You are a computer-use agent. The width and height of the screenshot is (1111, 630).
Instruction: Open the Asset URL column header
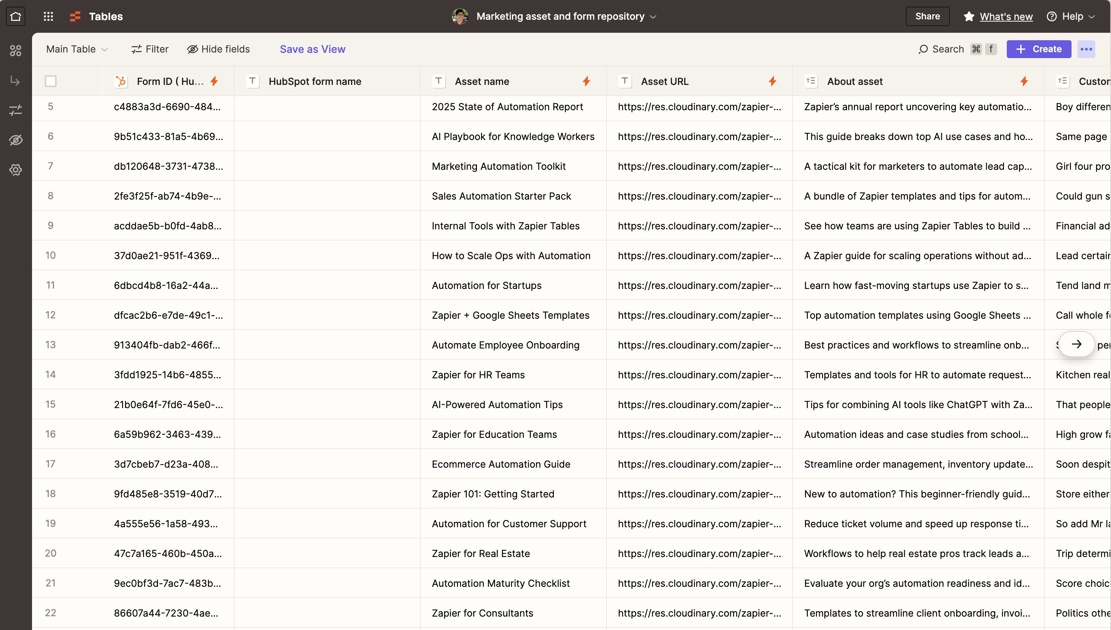(699, 81)
